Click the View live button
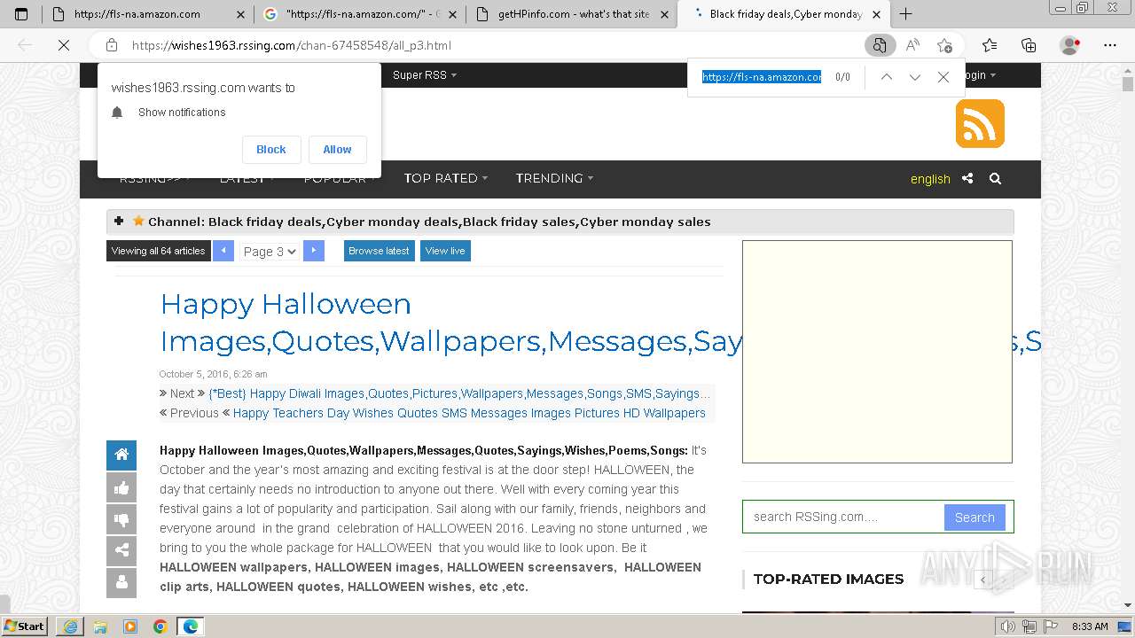The image size is (1135, 638). click(445, 251)
